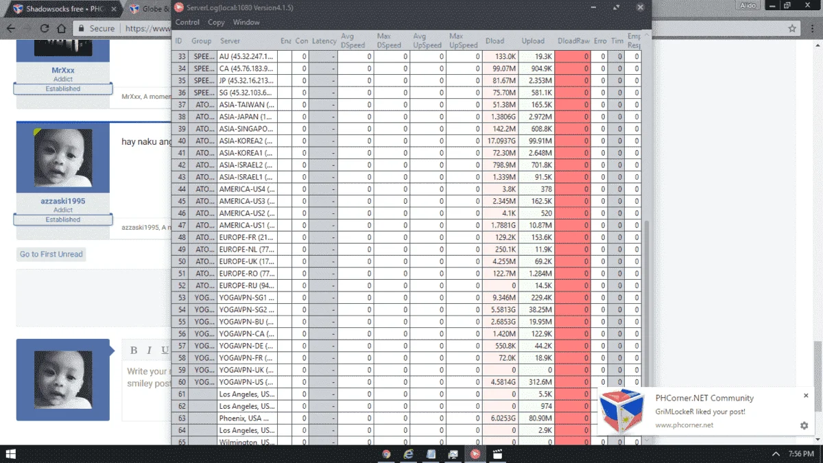The width and height of the screenshot is (823, 463).
Task: Sort by the Latency column header
Action: (324, 41)
